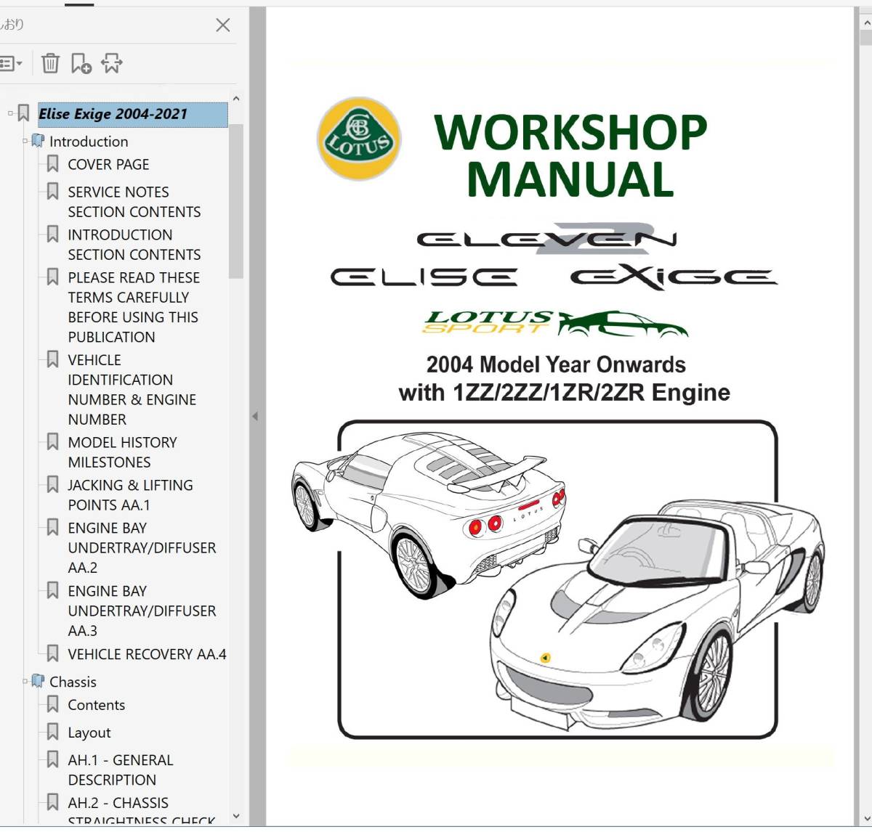Open INTRODUCTION SECTION CONTENTS bookmark
This screenshot has width=872, height=832.
tap(134, 245)
